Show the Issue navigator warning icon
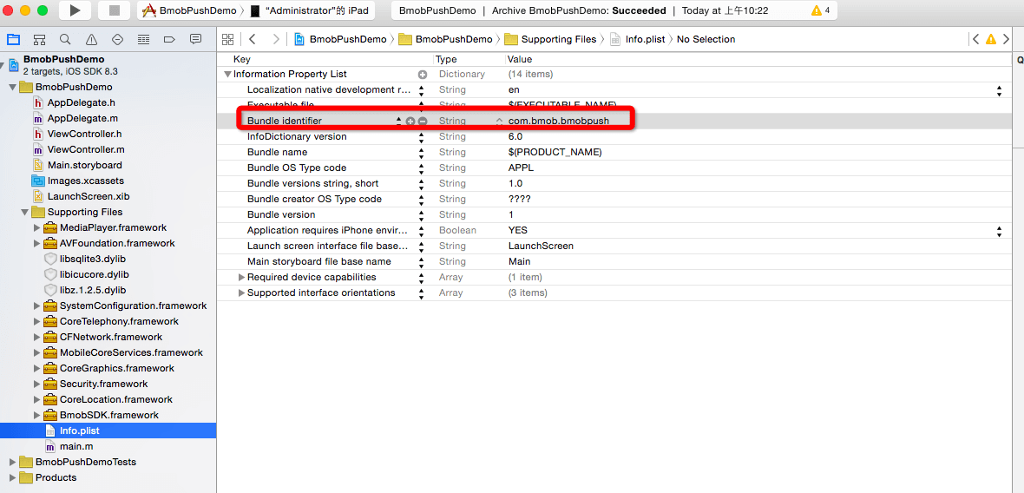This screenshot has width=1024, height=493. (91, 39)
